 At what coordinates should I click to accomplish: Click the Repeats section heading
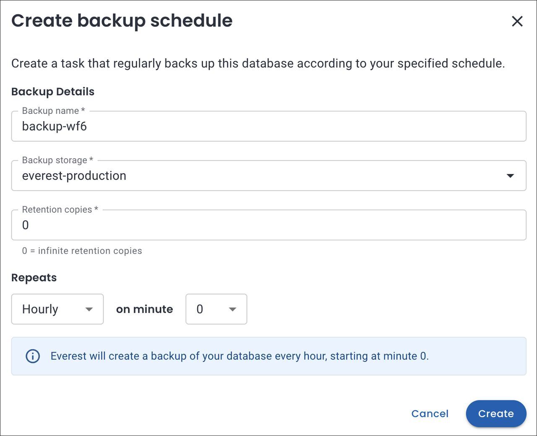pos(34,277)
